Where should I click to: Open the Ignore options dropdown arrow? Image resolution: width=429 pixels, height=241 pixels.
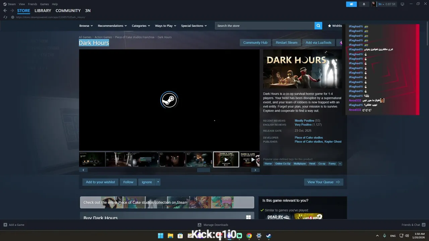tap(158, 182)
